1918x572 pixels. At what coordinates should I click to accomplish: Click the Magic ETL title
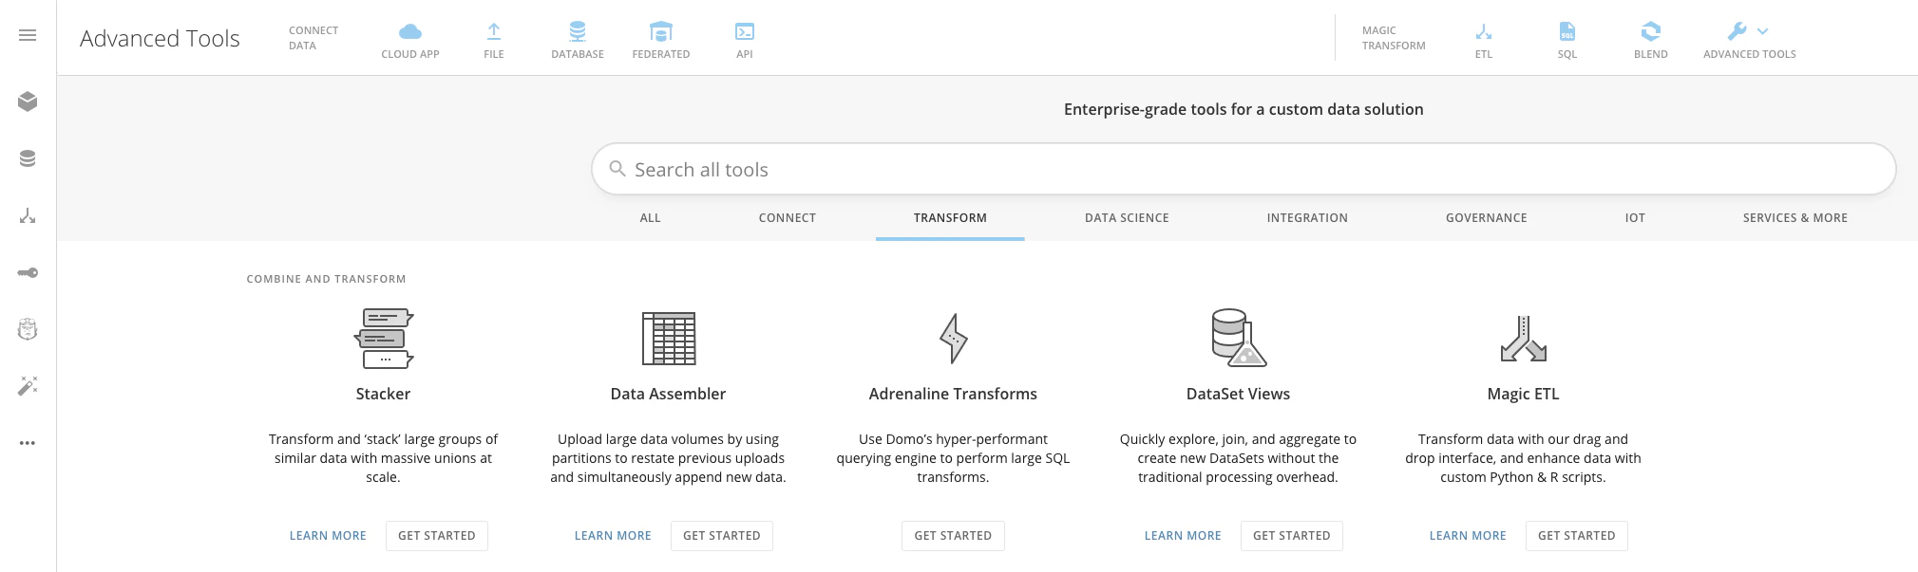tap(1523, 394)
